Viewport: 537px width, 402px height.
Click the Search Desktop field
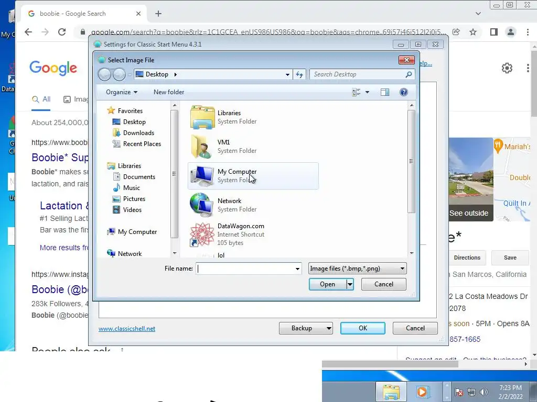coord(357,74)
